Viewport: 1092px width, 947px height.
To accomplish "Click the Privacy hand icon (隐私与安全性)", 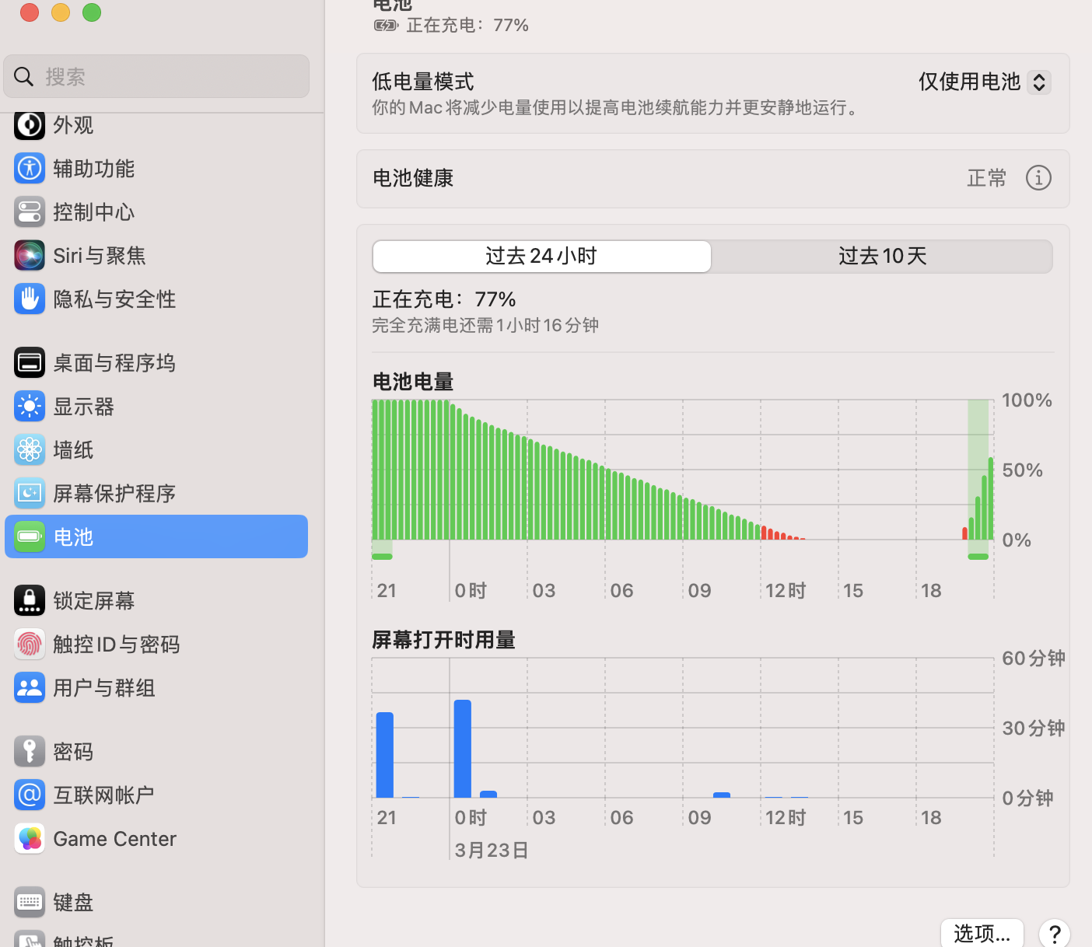I will tap(30, 299).
